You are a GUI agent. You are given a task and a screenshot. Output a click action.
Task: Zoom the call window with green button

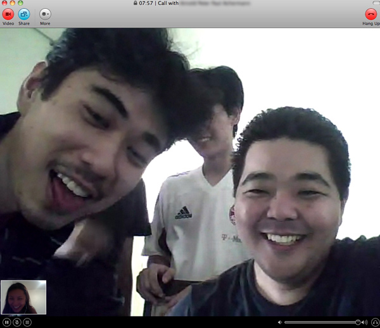[x=20, y=3]
